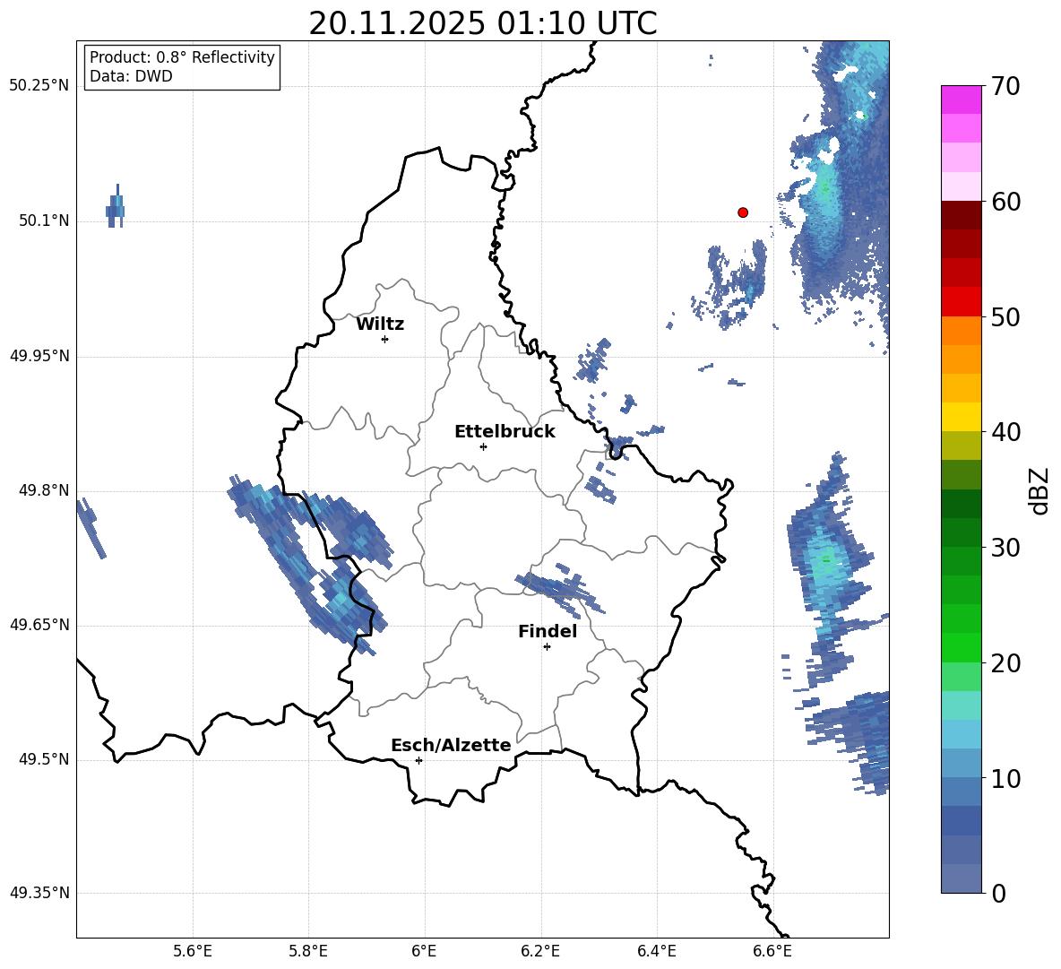This screenshot has height=969, width=1061.
Task: Click the 70 tick on the colorbar
Action: click(x=1005, y=86)
